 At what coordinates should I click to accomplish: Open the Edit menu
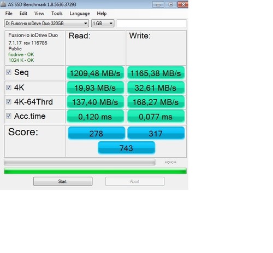tap(23, 14)
